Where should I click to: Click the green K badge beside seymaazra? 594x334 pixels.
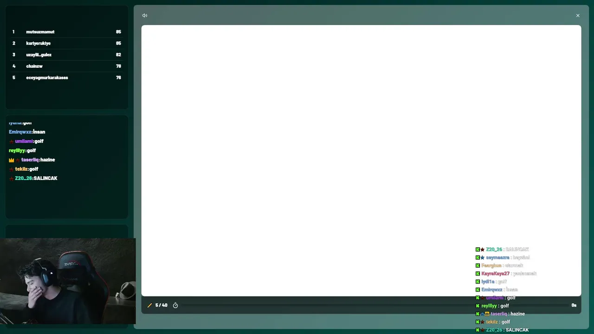click(478, 257)
